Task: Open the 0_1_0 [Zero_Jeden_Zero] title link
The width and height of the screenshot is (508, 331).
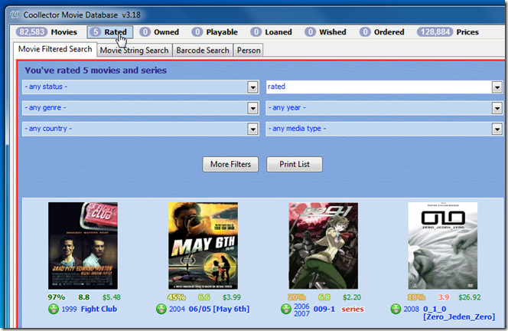Action: 459,313
